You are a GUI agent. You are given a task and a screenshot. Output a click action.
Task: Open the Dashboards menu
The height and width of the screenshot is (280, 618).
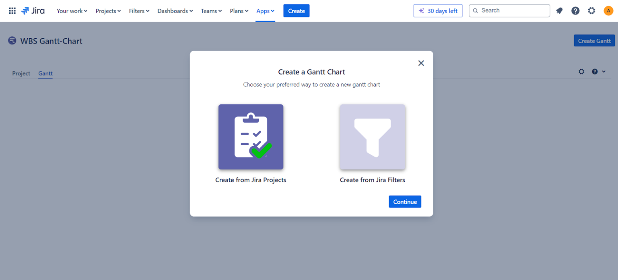tap(175, 11)
